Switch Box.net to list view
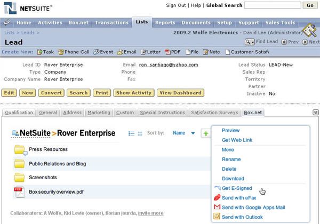The height and width of the screenshot is (224, 320). pyautogui.click(x=131, y=133)
